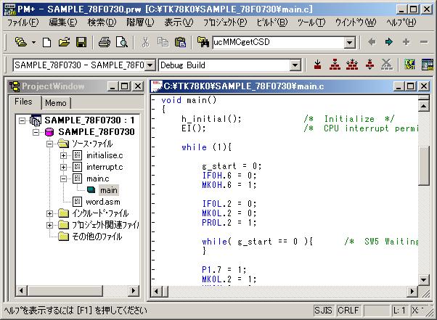This screenshot has width=437, height=320.
Task: Click the New file icon
Action: coord(46,42)
